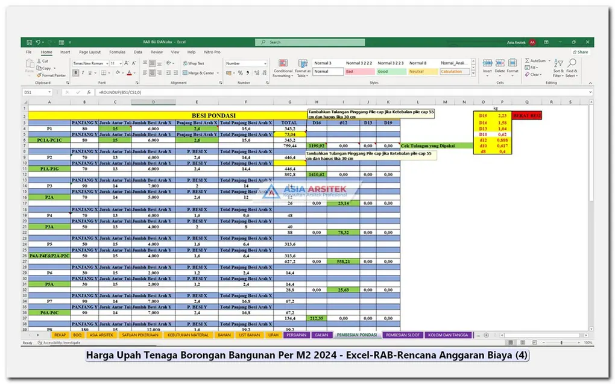Open Find & Select
The height and width of the screenshot is (384, 615).
tap(572, 68)
